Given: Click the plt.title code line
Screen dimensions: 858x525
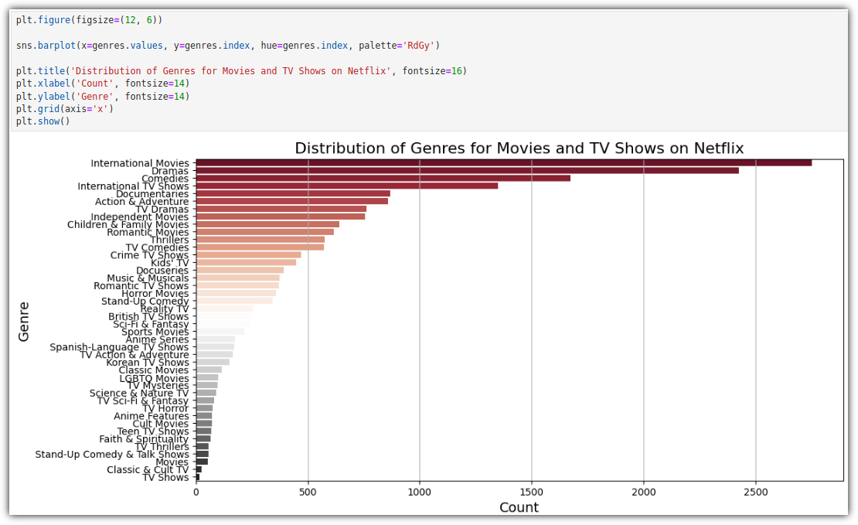Looking at the screenshot, I should [241, 70].
